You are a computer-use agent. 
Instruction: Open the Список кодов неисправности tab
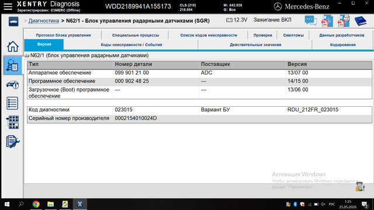click(x=209, y=35)
